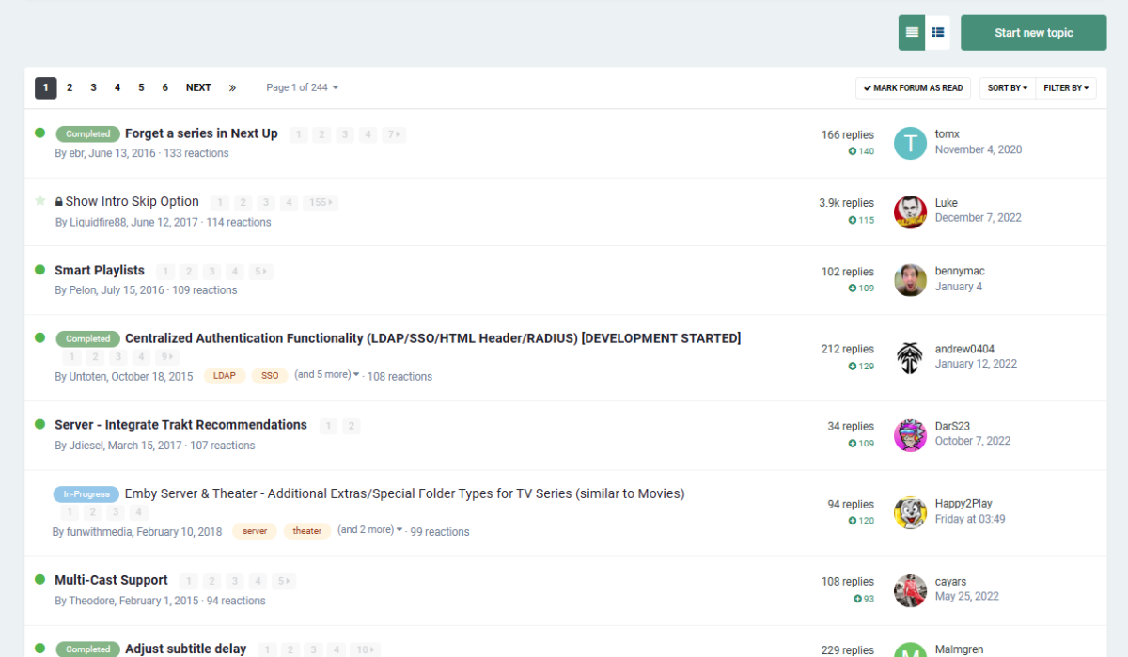Viewport: 1128px width, 657px height.
Task: Open the Filter By dropdown
Action: click(1066, 88)
